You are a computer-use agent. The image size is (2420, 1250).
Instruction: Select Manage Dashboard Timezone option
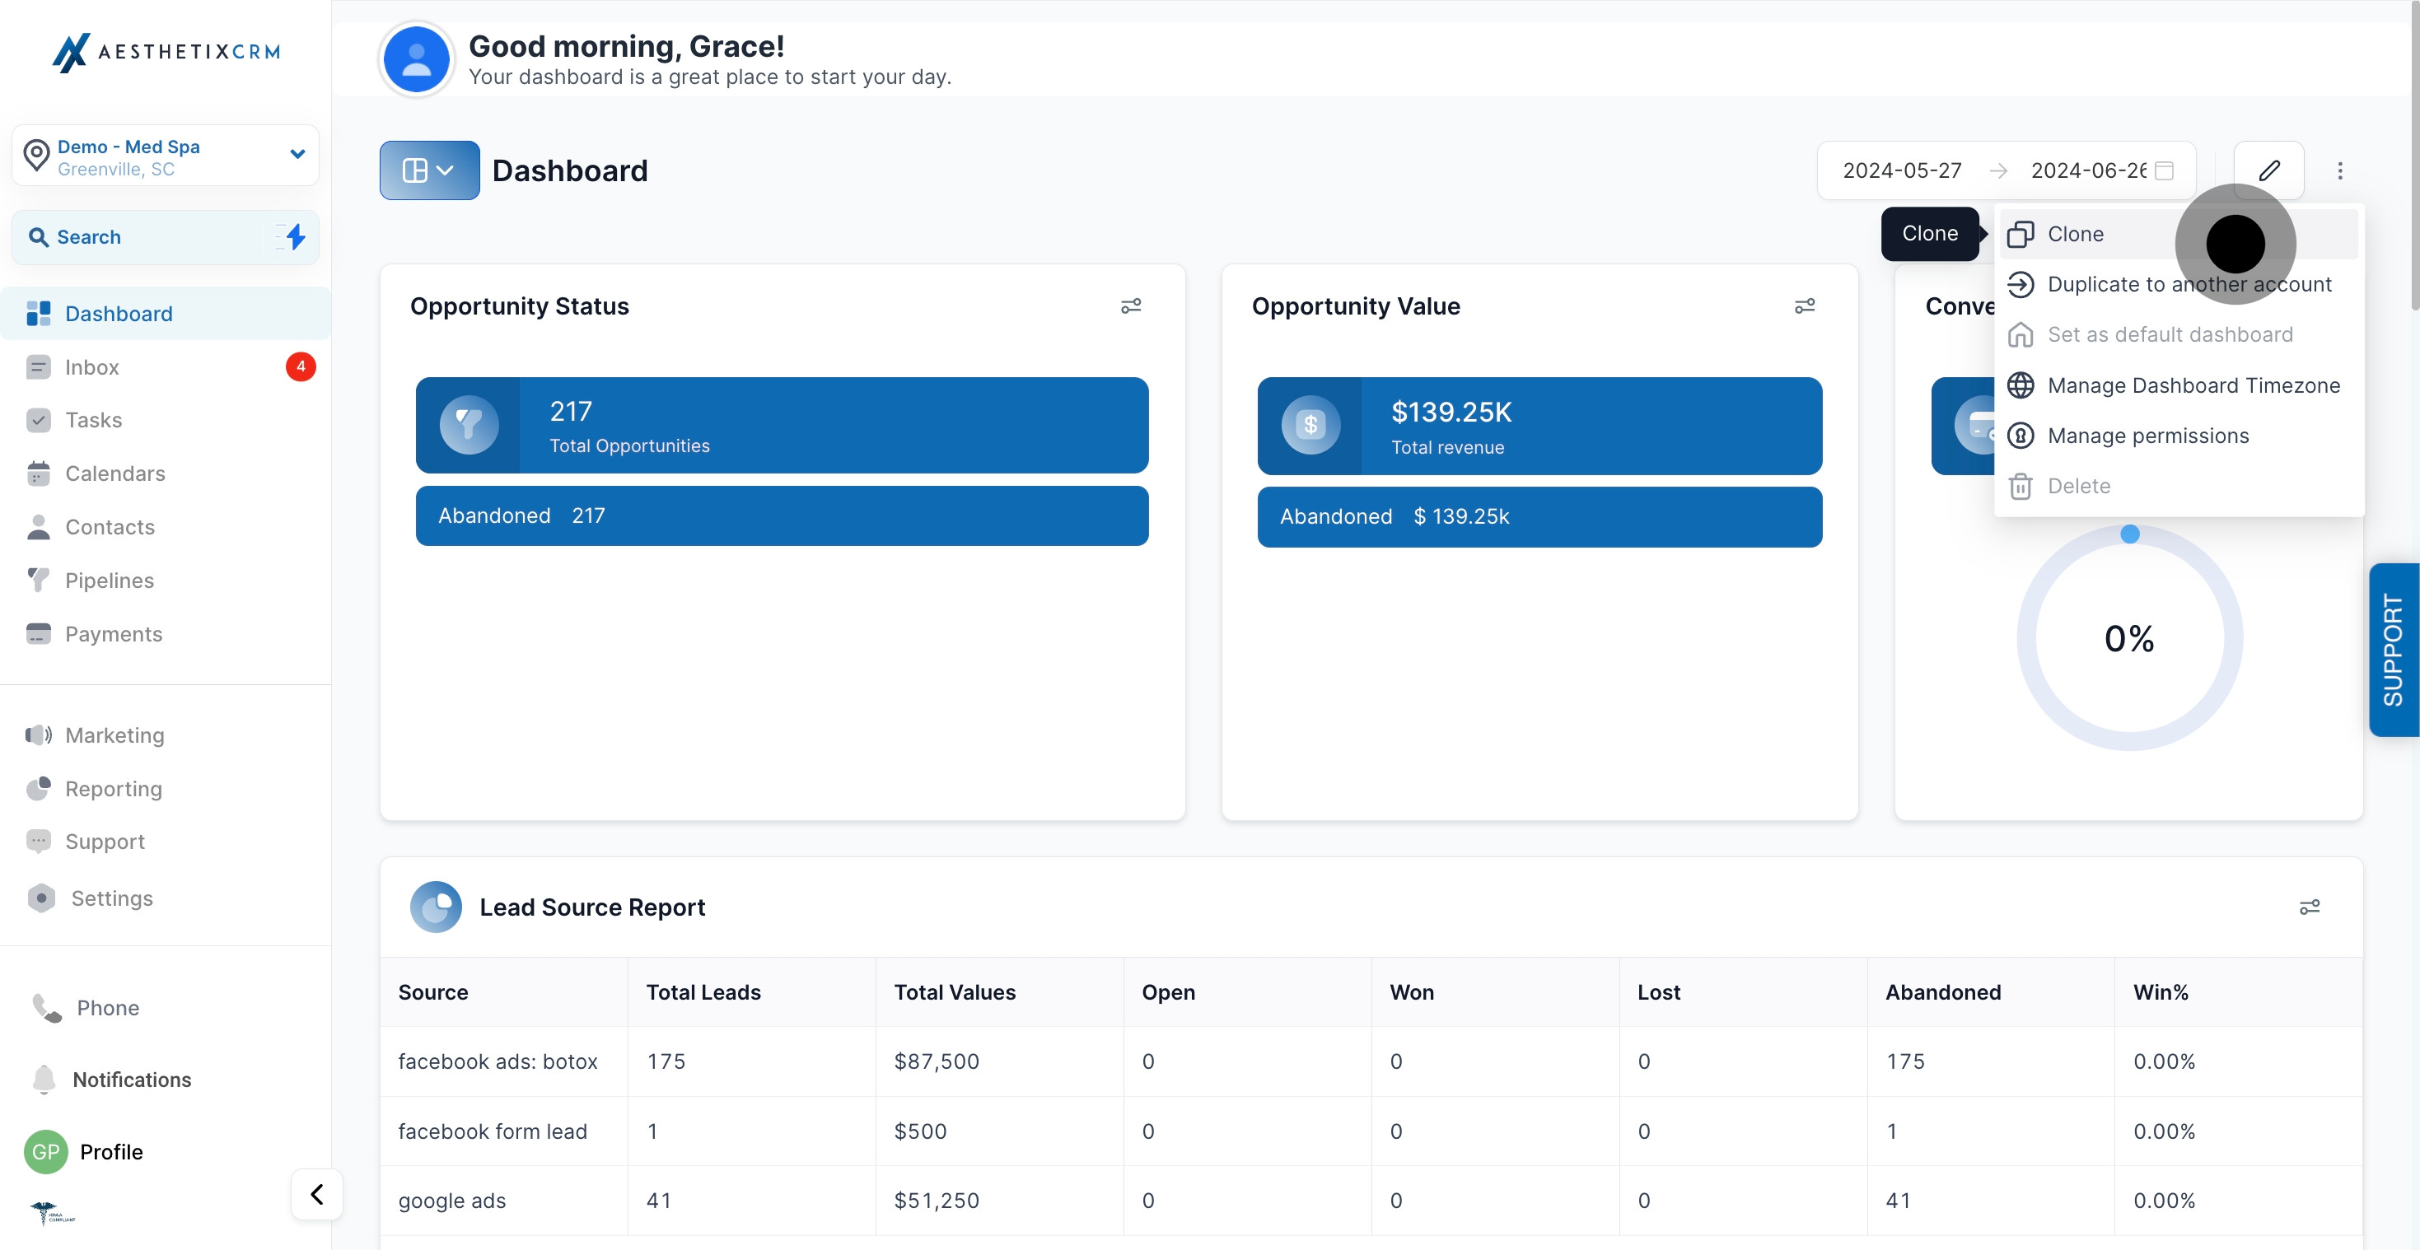click(x=2193, y=385)
